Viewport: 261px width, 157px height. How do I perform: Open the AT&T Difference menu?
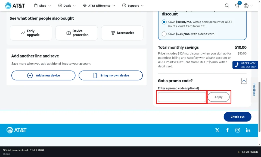point(99,6)
